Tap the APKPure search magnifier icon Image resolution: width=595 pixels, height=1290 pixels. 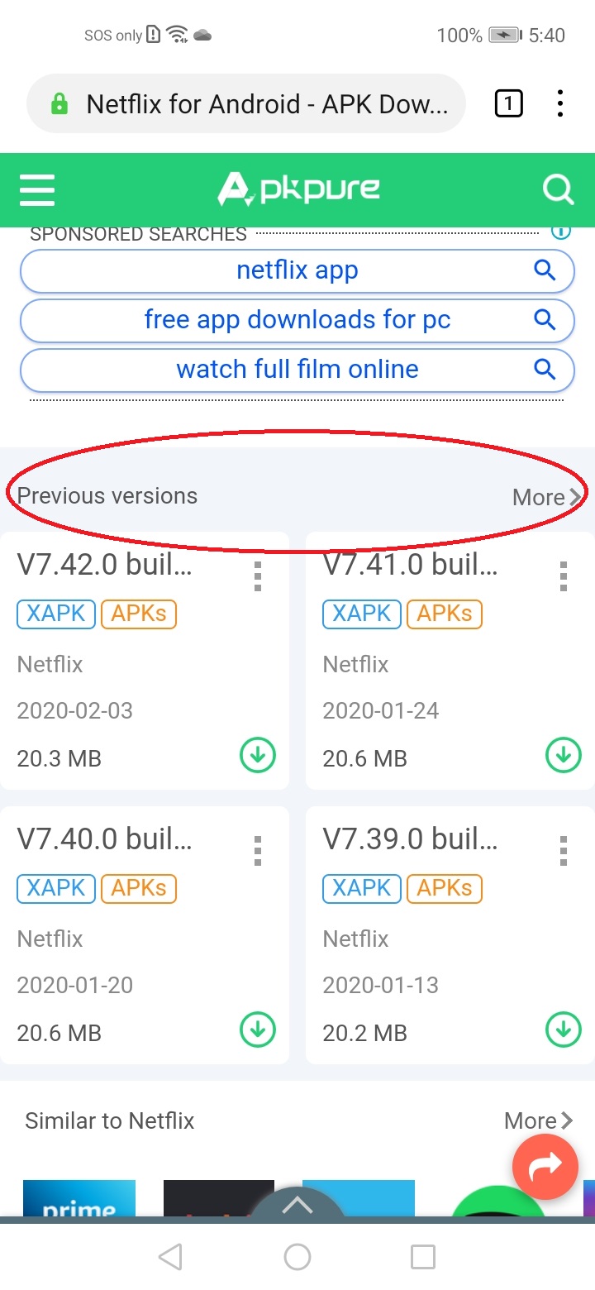(x=558, y=189)
